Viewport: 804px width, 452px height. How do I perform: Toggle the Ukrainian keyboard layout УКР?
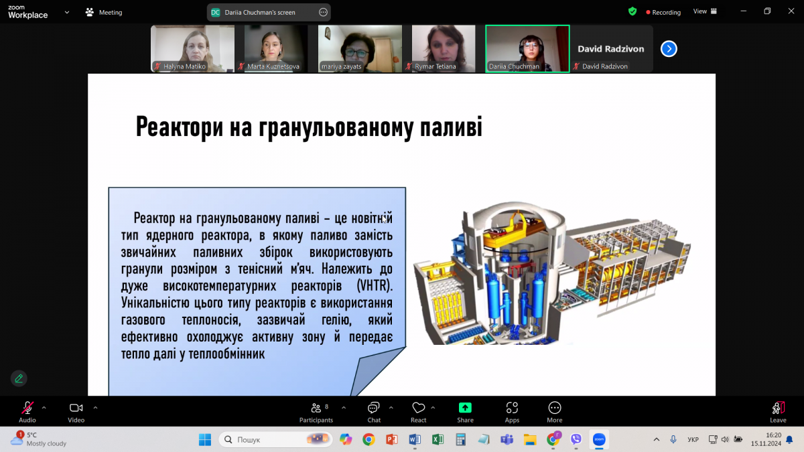(693, 439)
